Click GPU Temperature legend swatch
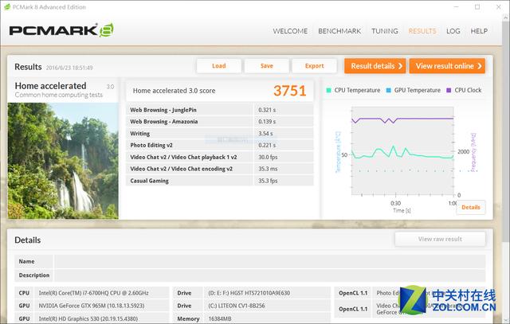 coord(388,90)
